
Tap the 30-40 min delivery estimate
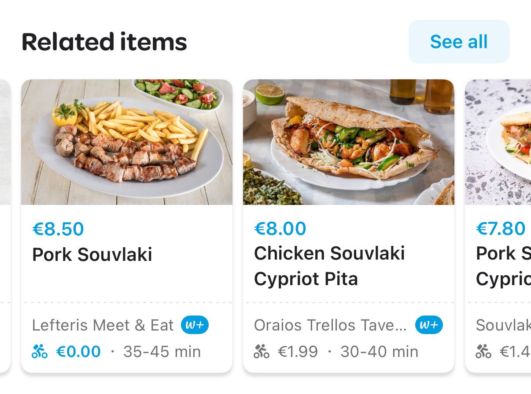379,352
